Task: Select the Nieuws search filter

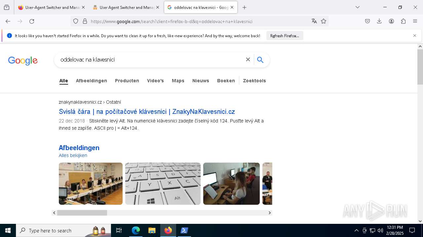Action: point(201,81)
